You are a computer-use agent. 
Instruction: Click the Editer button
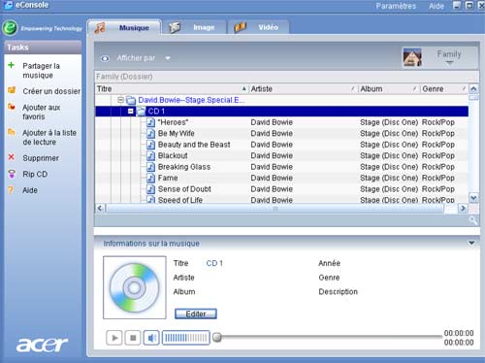click(x=196, y=313)
